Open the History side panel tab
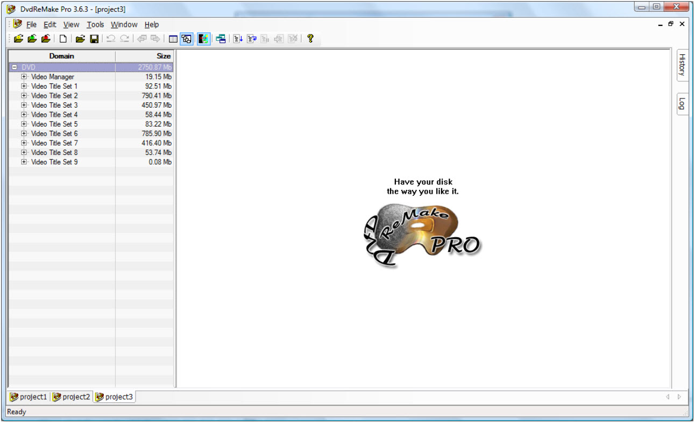Image resolution: width=695 pixels, height=424 pixels. 682,65
